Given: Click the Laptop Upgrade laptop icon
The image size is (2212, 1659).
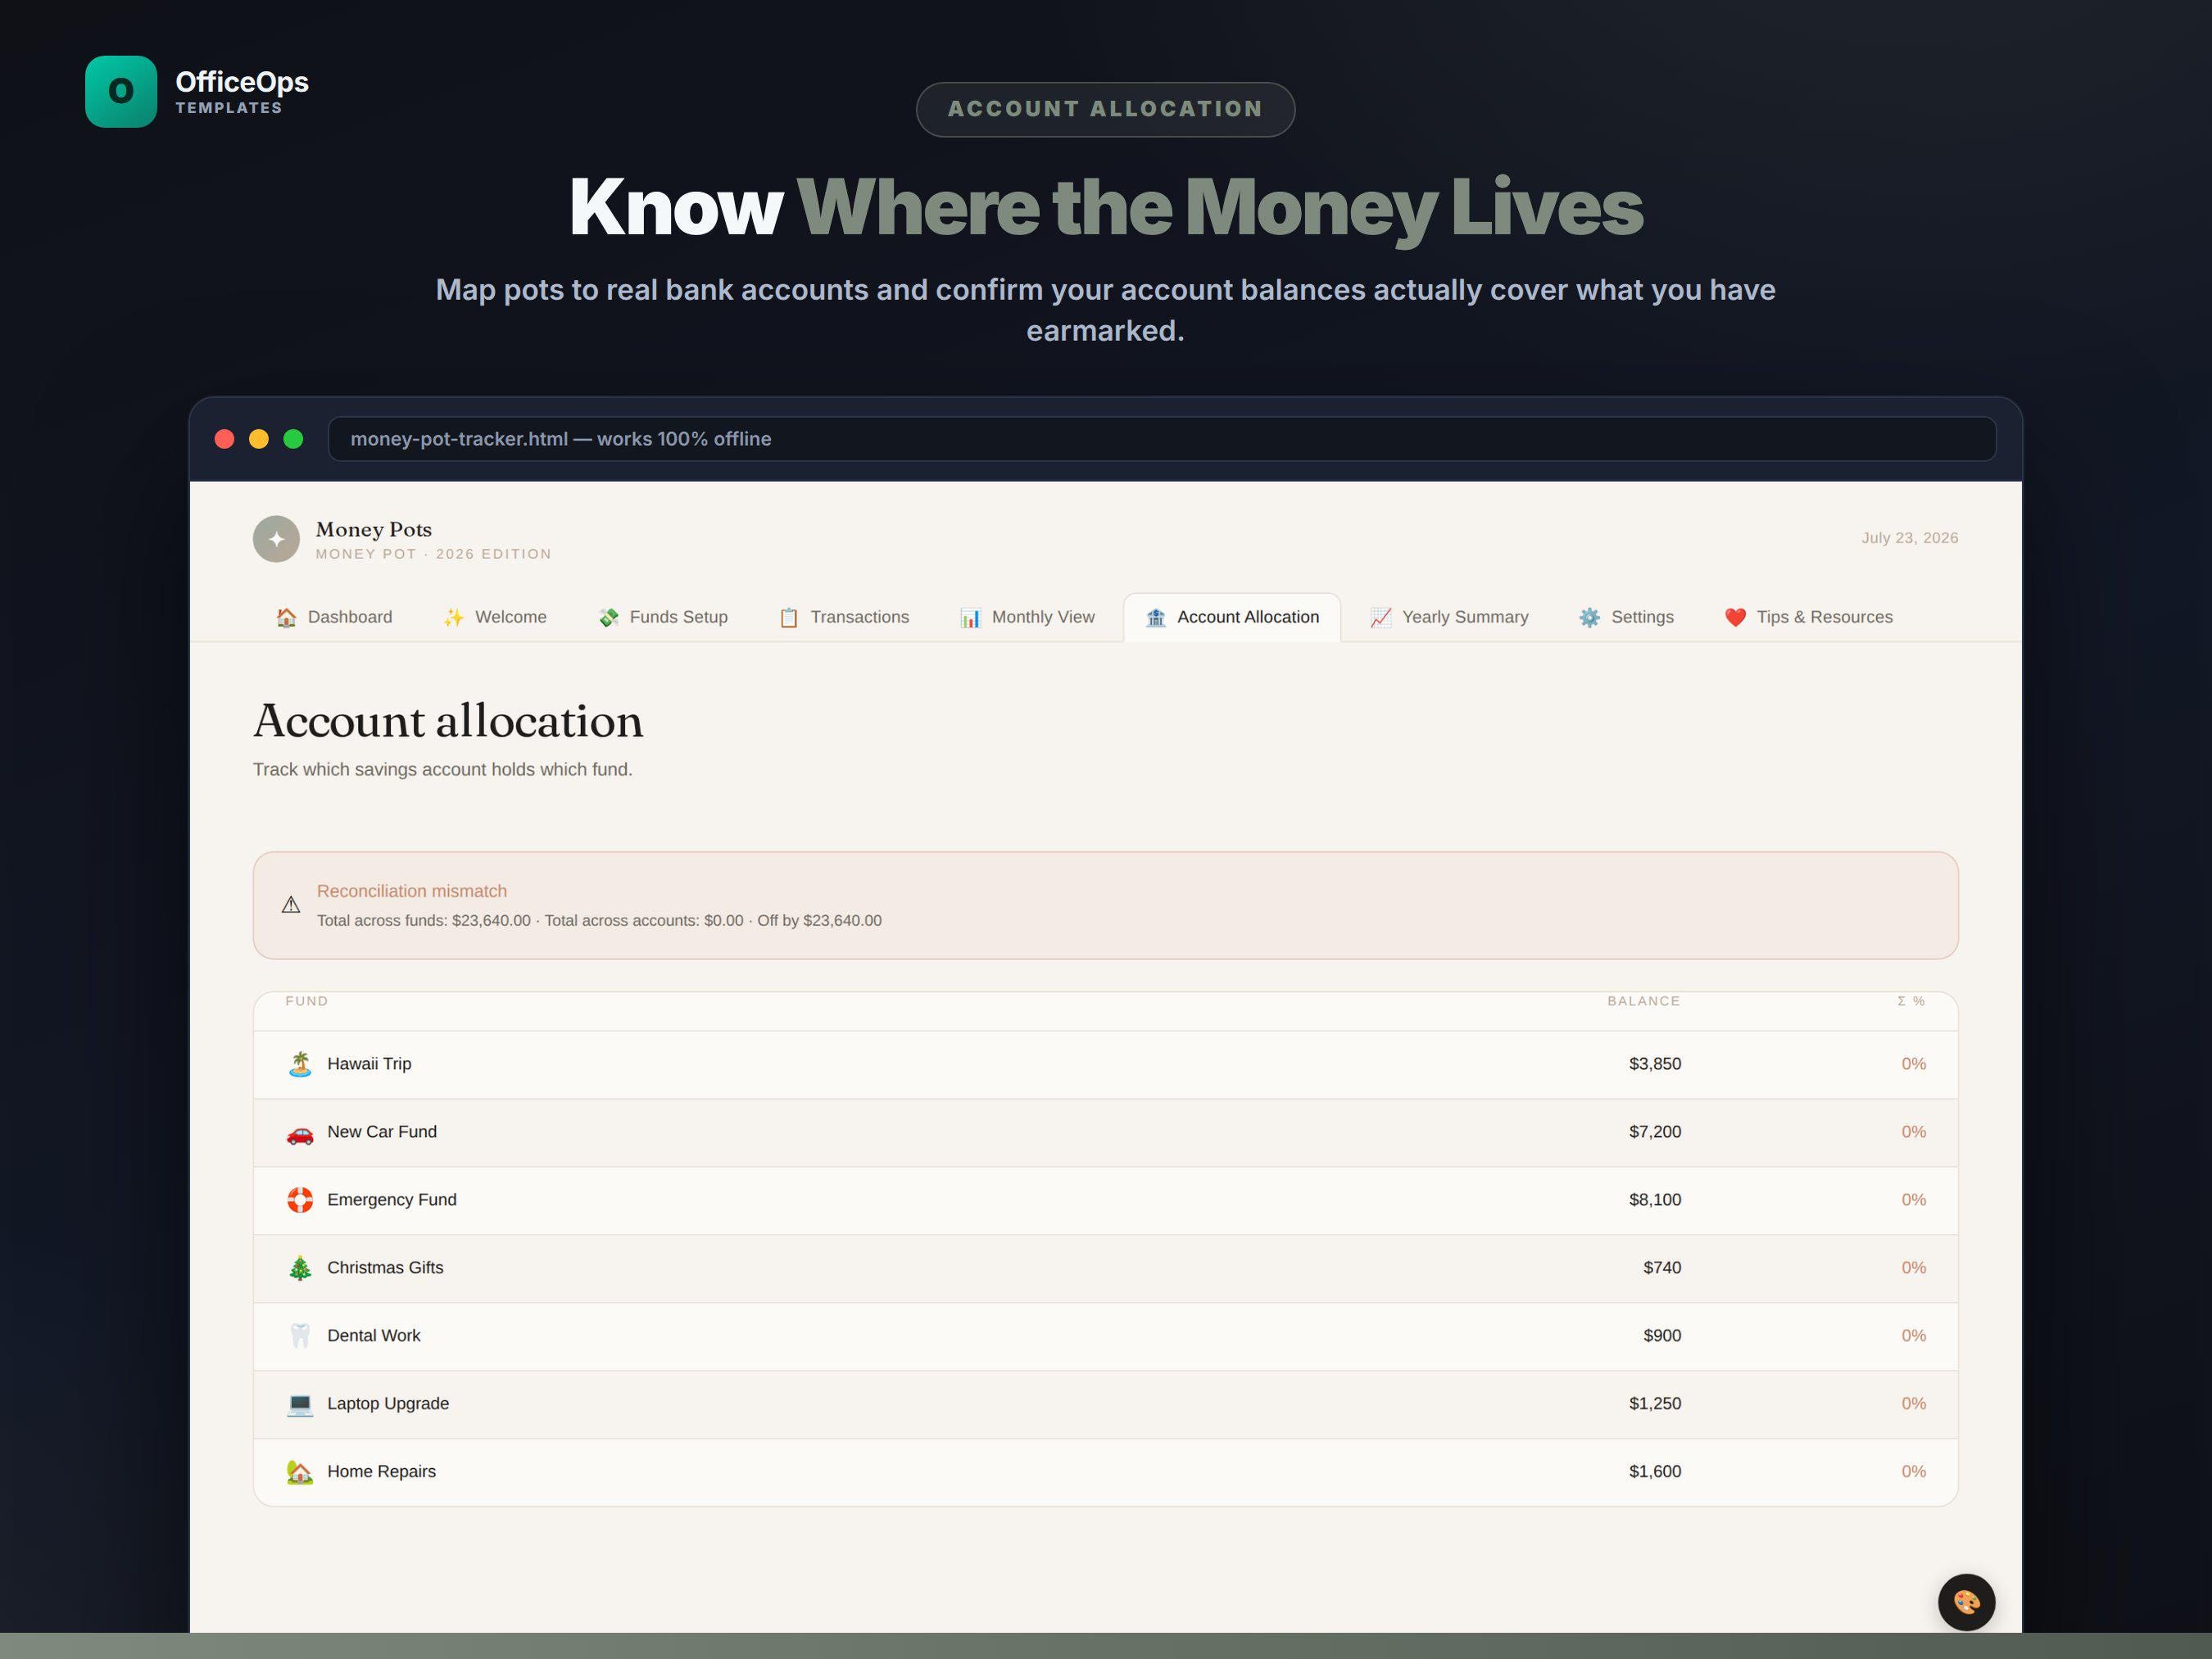Looking at the screenshot, I should coord(300,1404).
